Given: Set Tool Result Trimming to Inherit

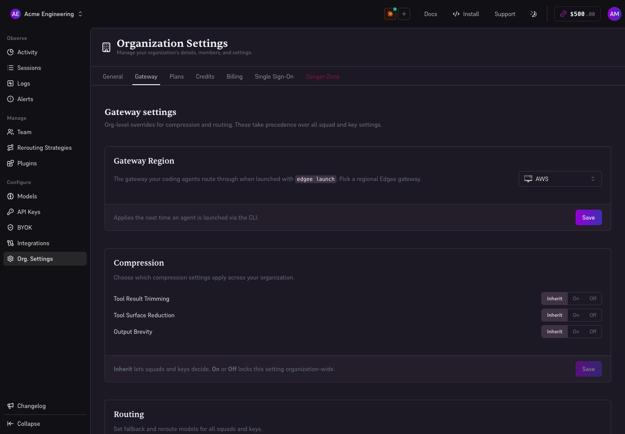Looking at the screenshot, I should coord(555,299).
